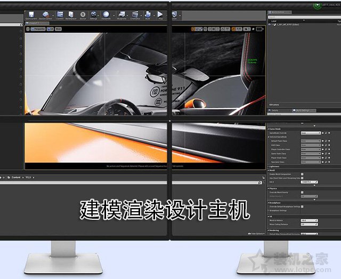Viewport: 341px width, 279px height.
Task: Click the Content breadcrumb folder
Action: [x=16, y=178]
